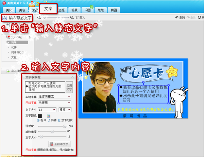Screen dimensions: 204x157
Task: Open the 本地字体 font dropdown
Action: [54, 96]
